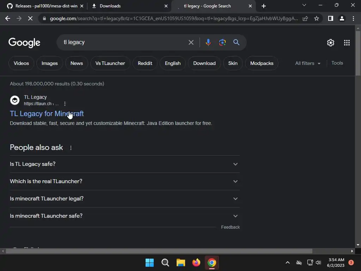Launch Firefox from the taskbar
The image size is (361, 271).
click(x=196, y=263)
